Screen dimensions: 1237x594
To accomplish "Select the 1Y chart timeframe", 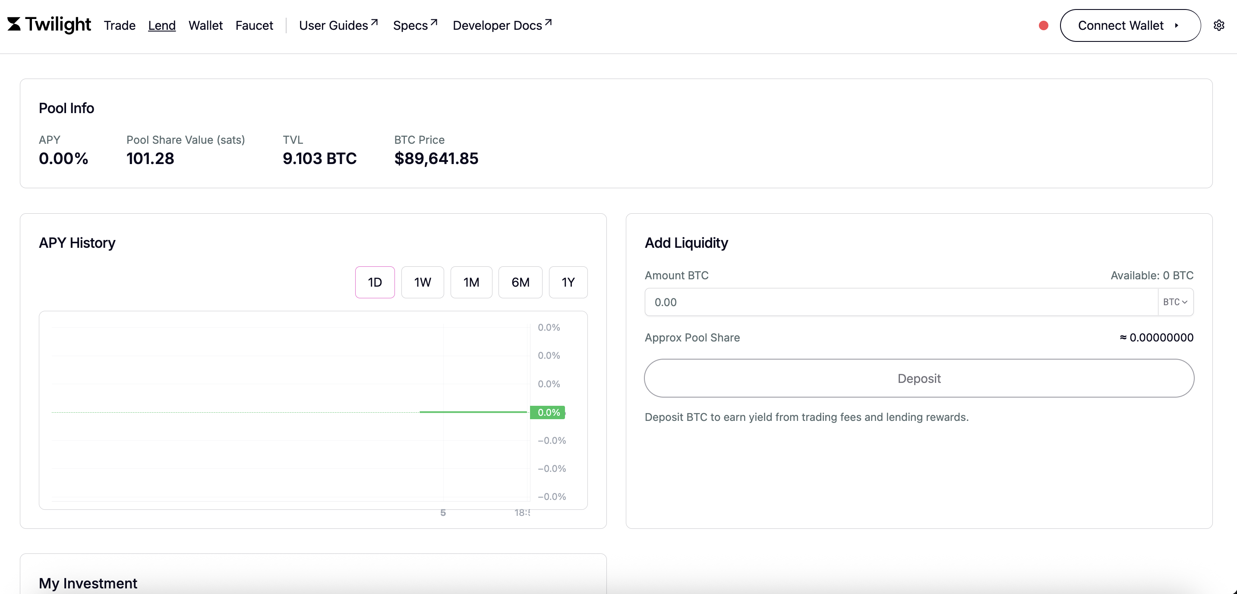I will pos(568,282).
